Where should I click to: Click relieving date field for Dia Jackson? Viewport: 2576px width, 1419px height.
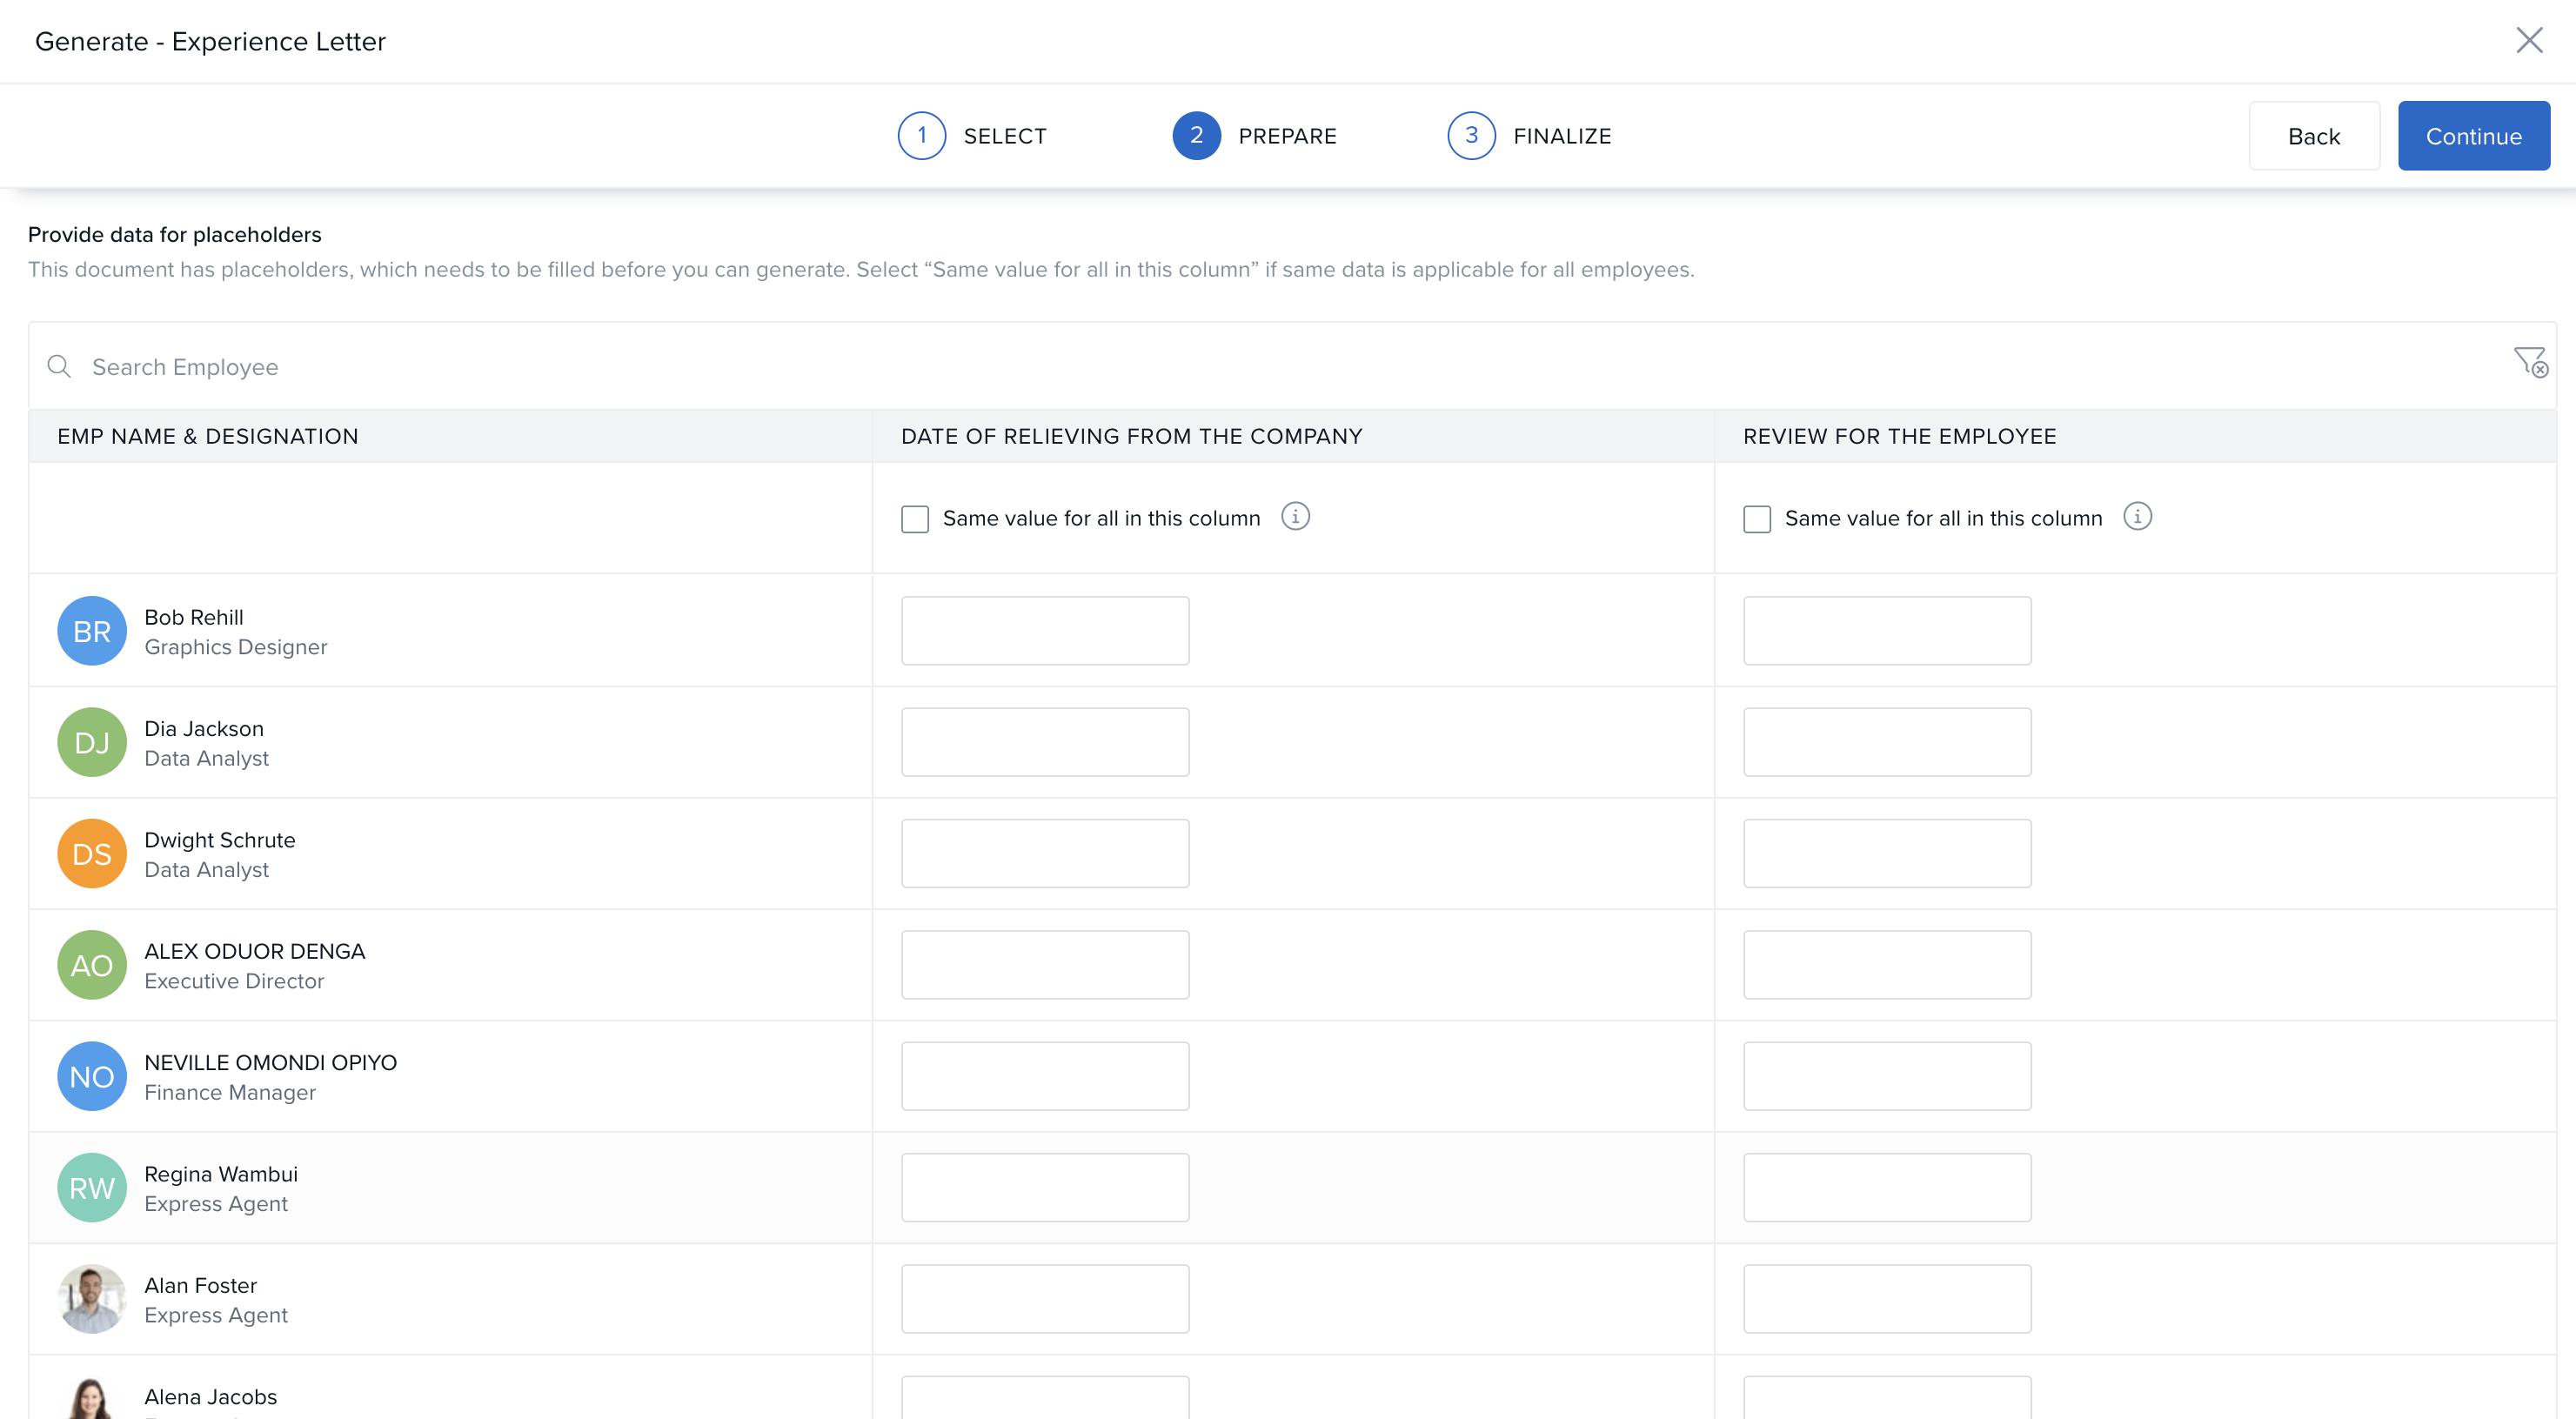point(1045,742)
